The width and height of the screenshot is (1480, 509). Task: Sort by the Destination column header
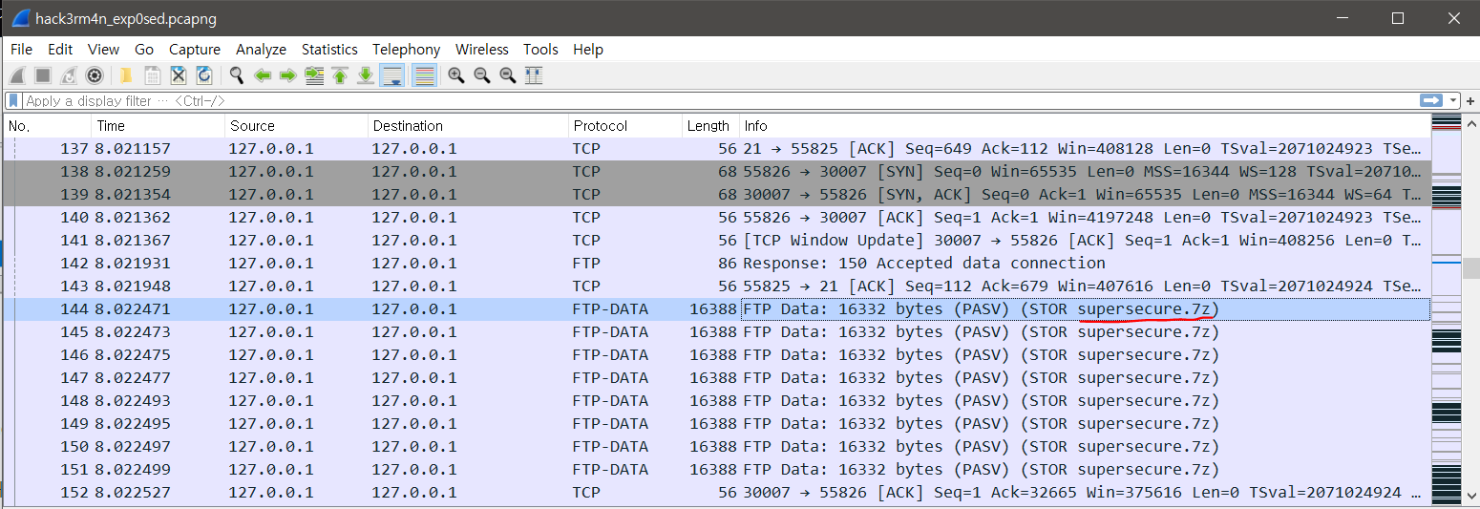[x=468, y=126]
